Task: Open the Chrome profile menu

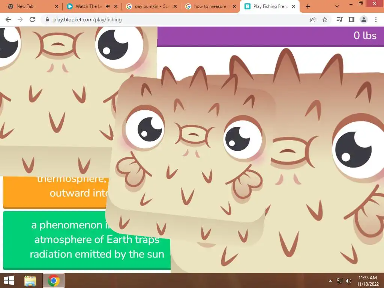Action: pyautogui.click(x=364, y=19)
